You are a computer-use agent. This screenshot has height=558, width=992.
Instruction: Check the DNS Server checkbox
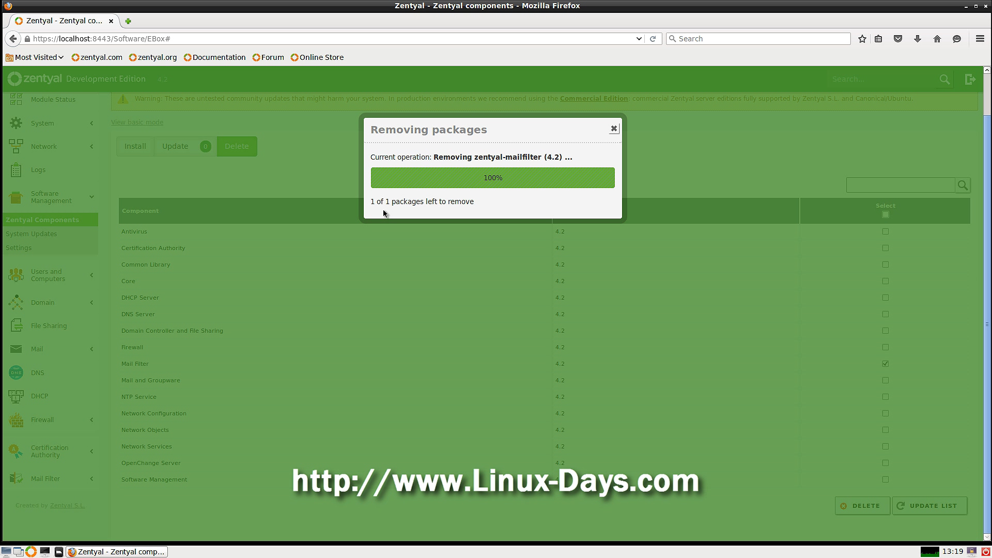coord(886,314)
